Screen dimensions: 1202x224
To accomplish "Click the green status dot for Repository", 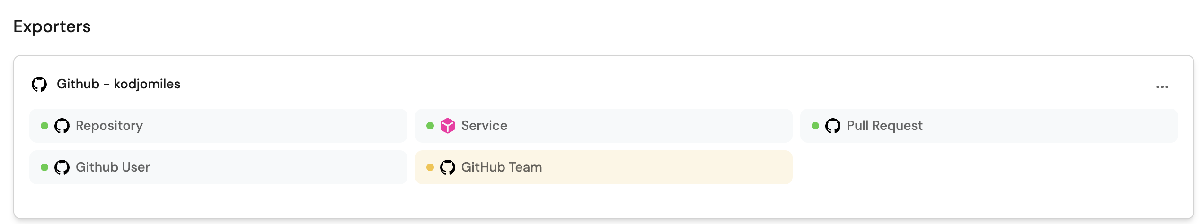I will 44,126.
